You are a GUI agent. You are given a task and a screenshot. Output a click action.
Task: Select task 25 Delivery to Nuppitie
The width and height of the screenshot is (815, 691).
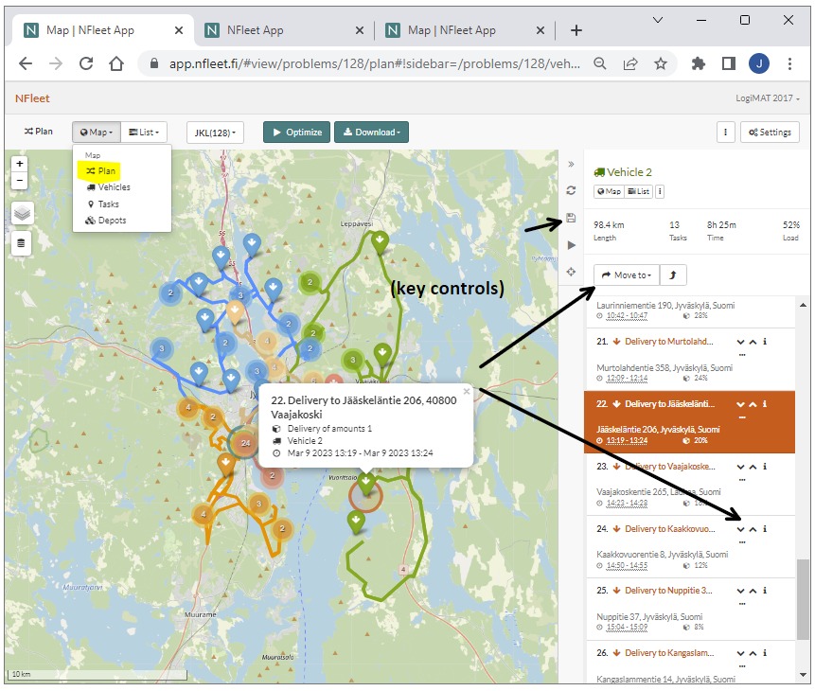(691, 609)
